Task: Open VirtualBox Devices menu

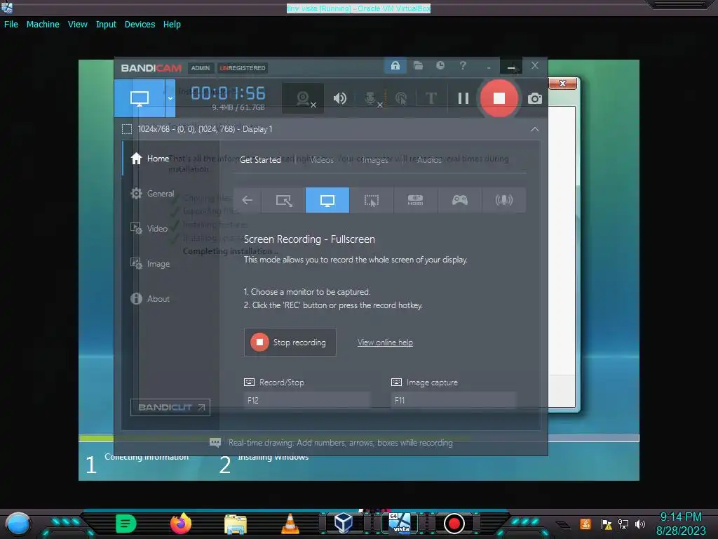Action: pos(140,25)
